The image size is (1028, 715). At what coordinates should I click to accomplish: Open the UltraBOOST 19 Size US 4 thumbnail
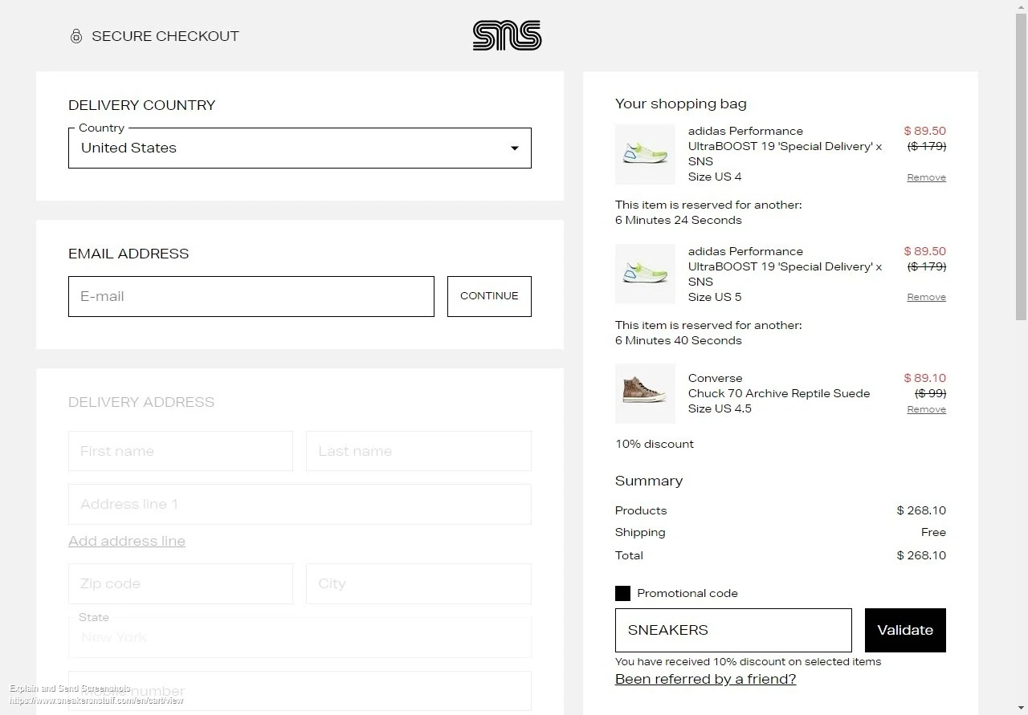(x=645, y=154)
